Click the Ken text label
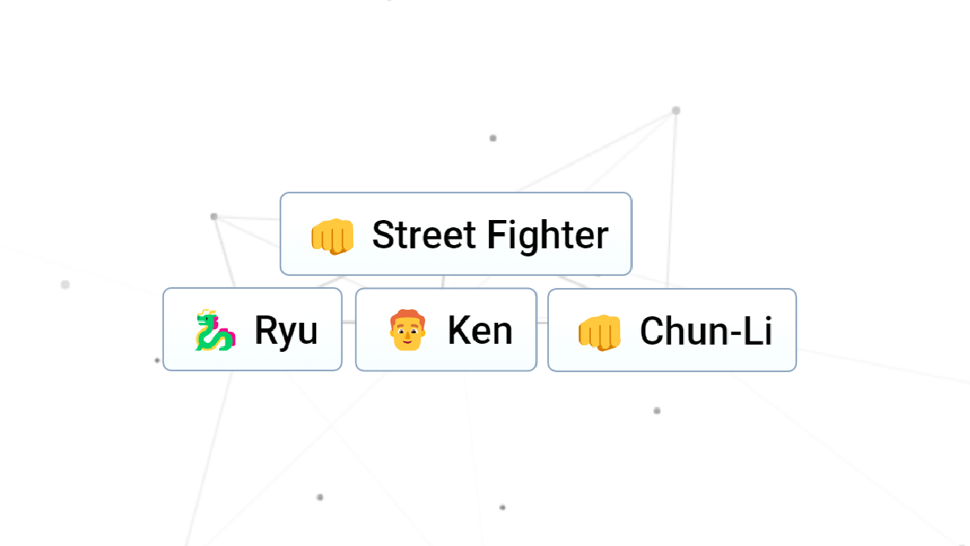 (x=481, y=329)
